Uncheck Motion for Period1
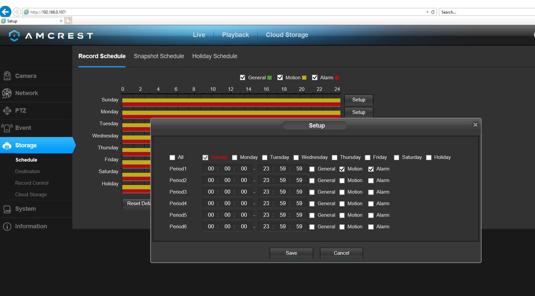 point(342,169)
